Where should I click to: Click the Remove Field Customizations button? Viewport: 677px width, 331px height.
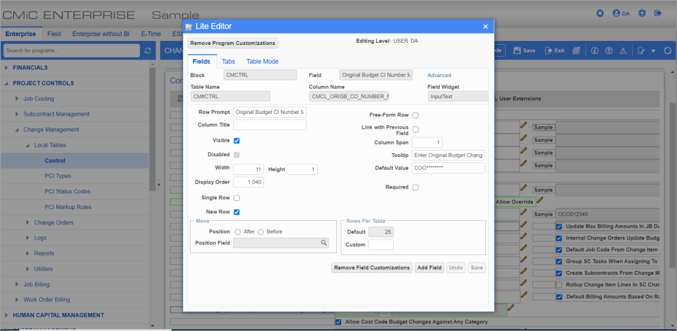tap(372, 268)
